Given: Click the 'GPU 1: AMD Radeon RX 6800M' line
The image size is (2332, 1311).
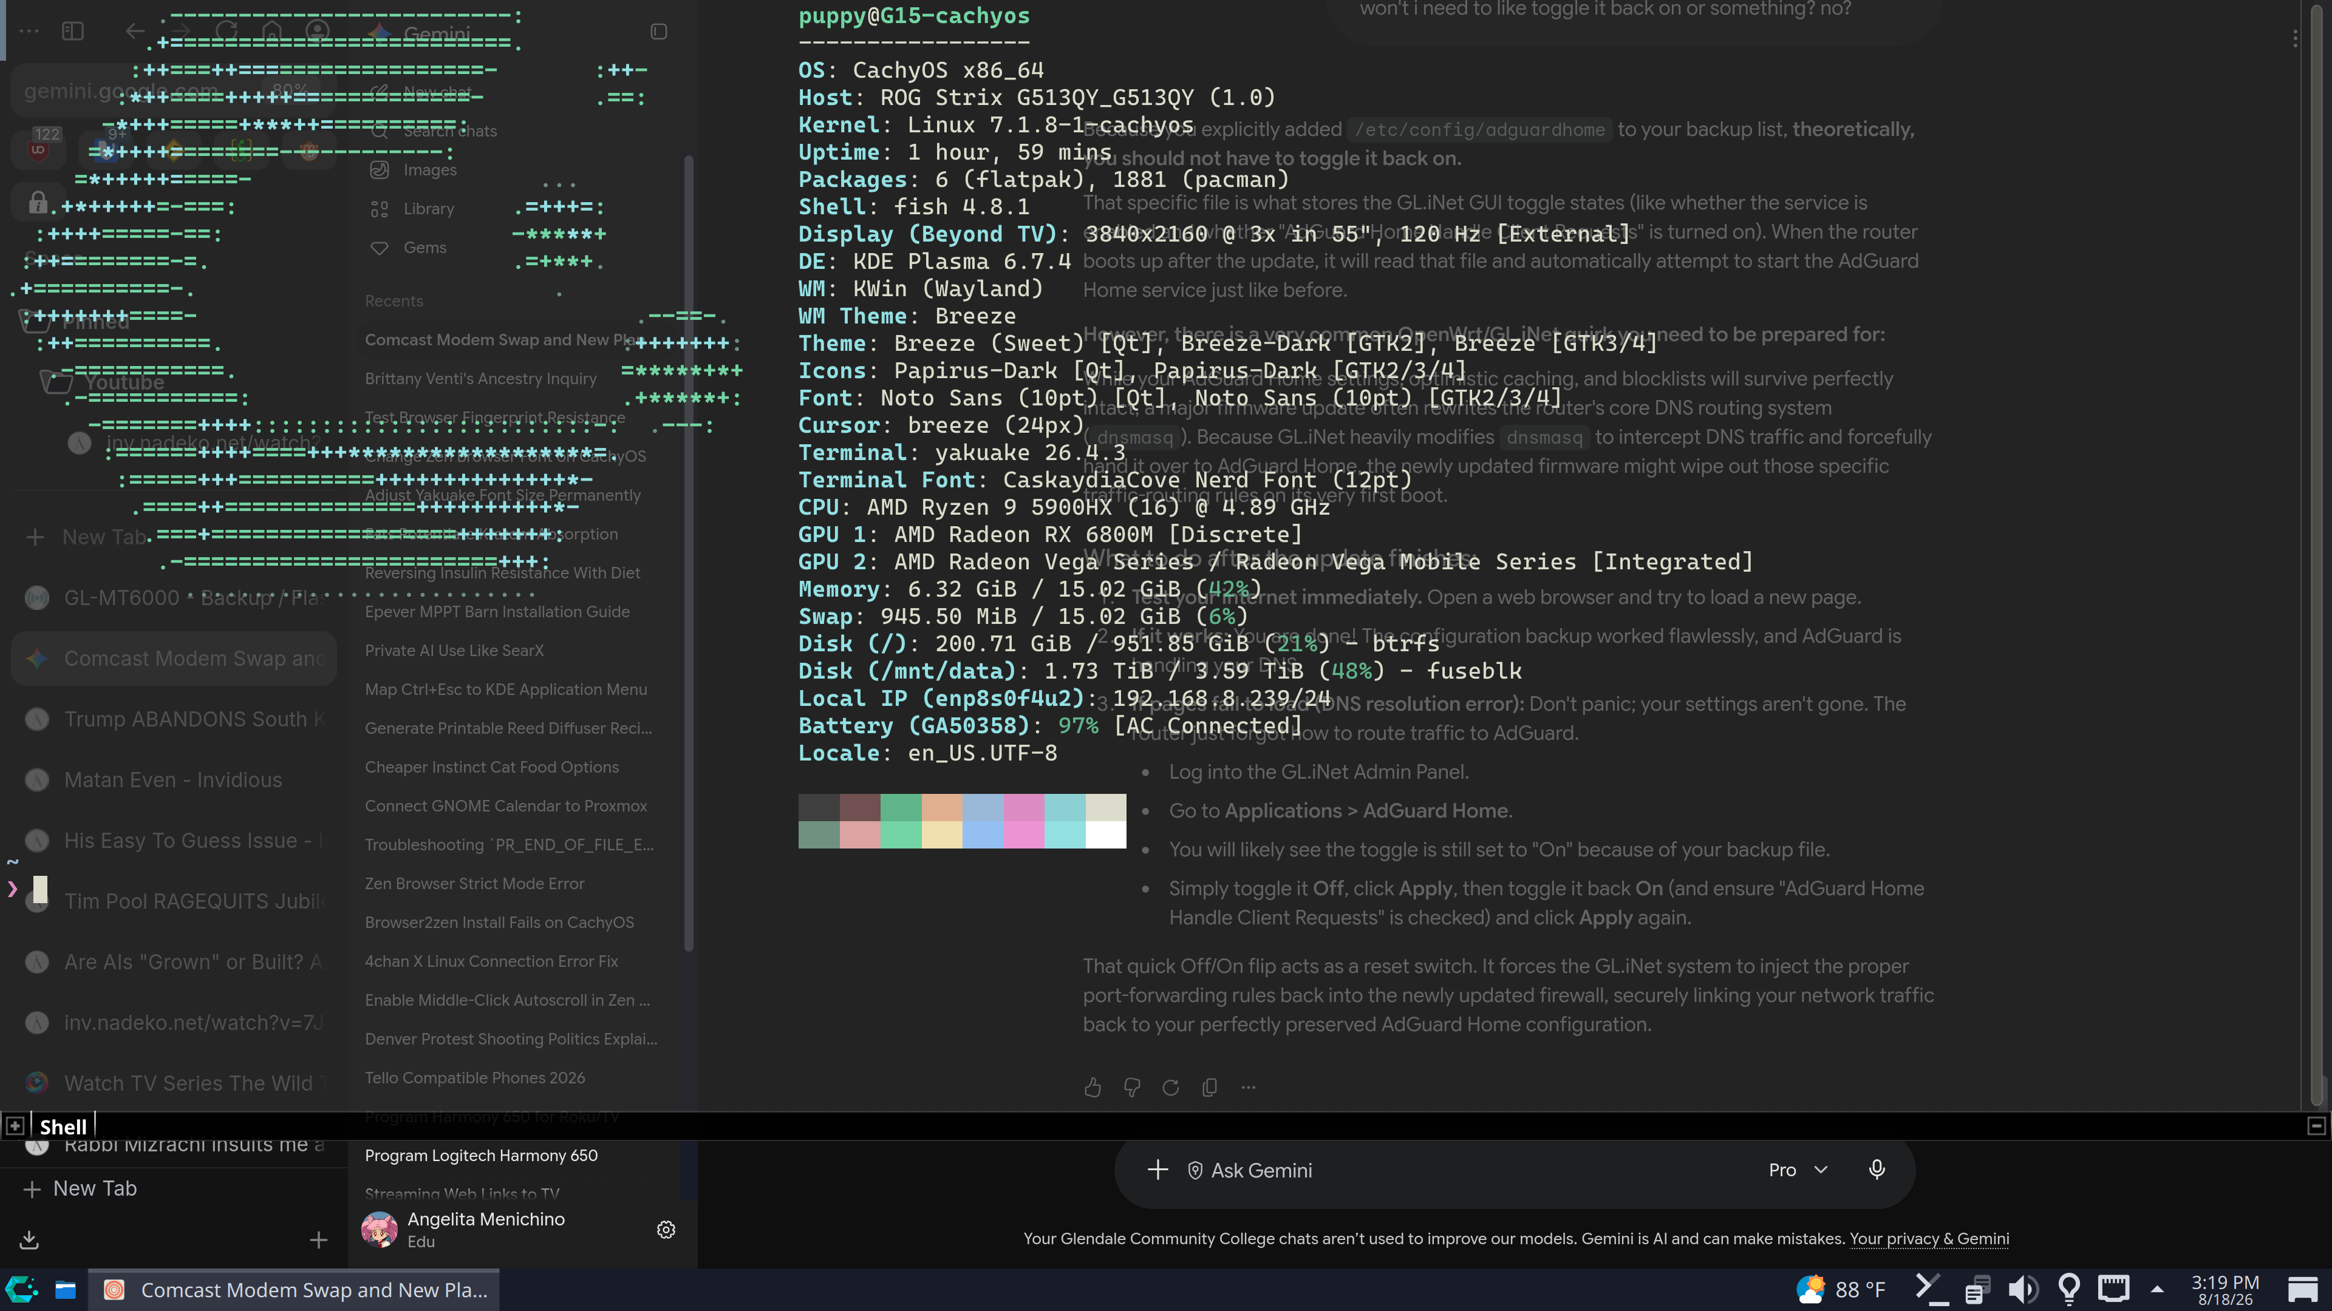Looking at the screenshot, I should coord(1050,534).
